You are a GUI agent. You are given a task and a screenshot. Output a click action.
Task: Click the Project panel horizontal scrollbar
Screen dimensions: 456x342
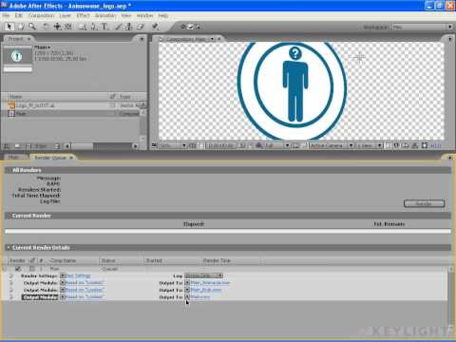102,146
